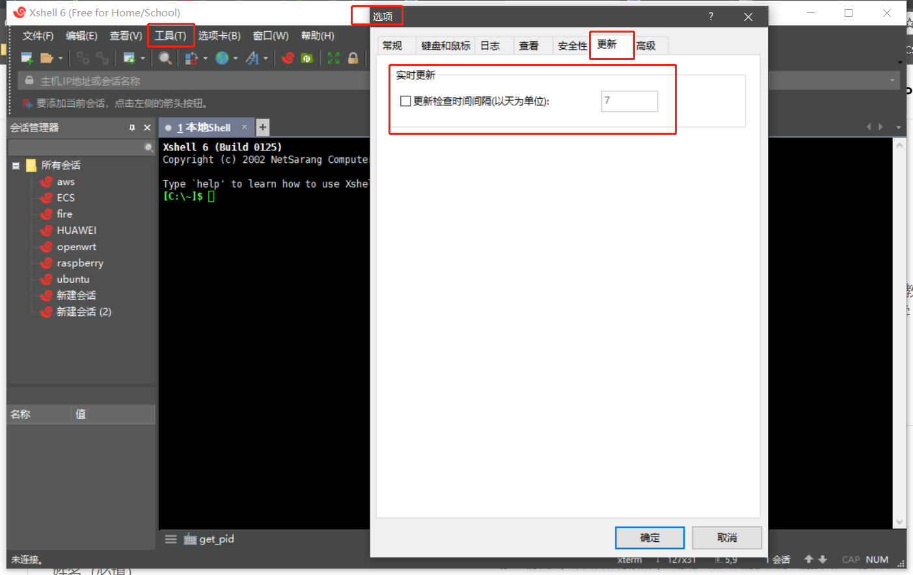The width and height of the screenshot is (913, 575).
Task: Open the tab list dropdown arrow
Action: pos(899,127)
